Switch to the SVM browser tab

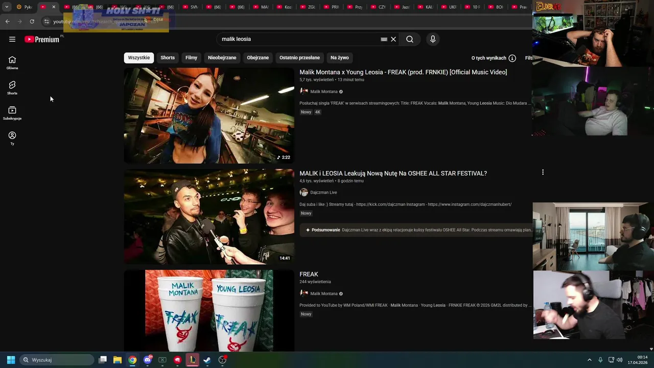click(x=191, y=7)
